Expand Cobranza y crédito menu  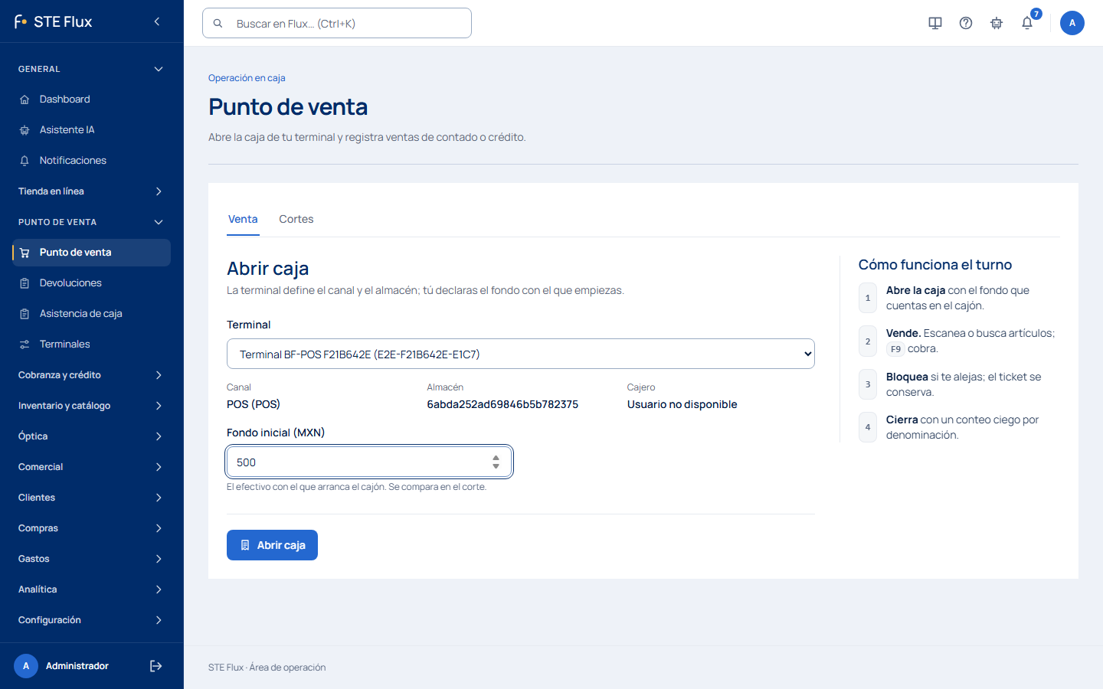click(x=92, y=375)
